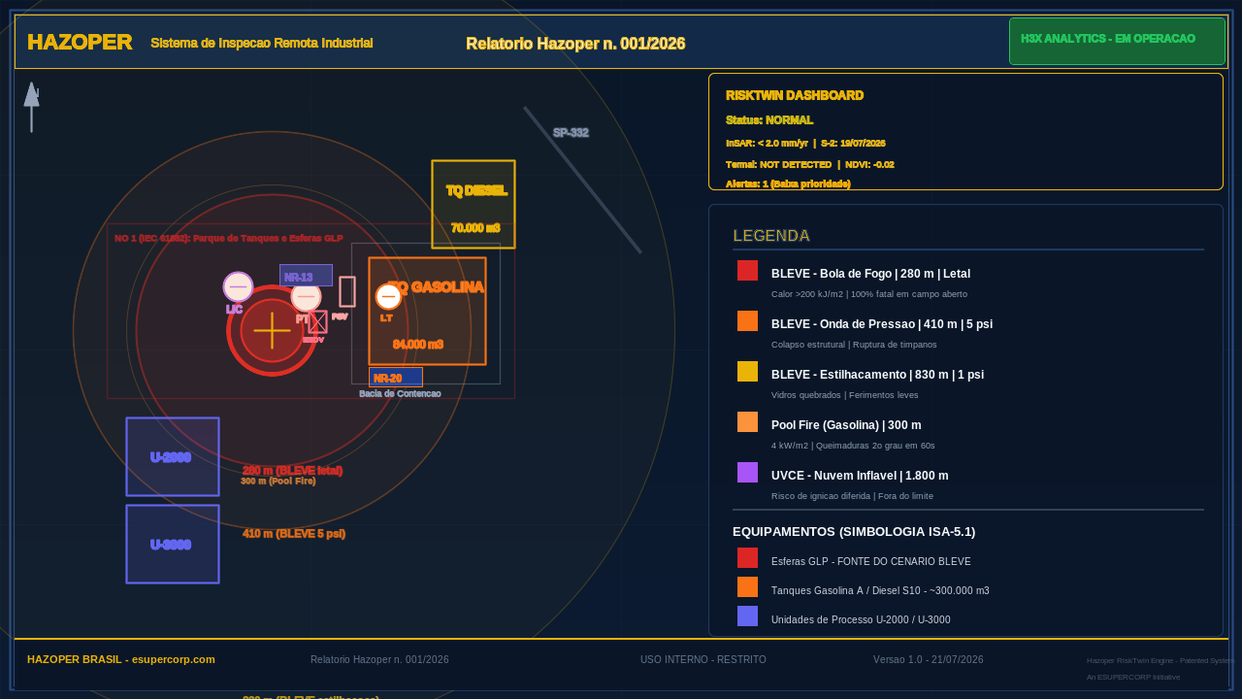This screenshot has width=1242, height=699.
Task: Click H3X ANALYTICS - EM OPERACAO status badge
Action: coord(1117,41)
